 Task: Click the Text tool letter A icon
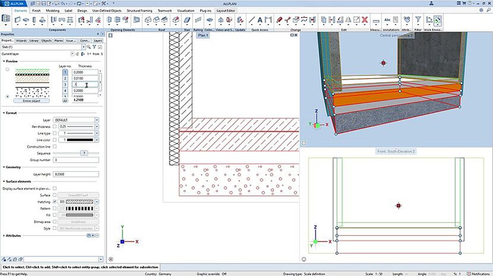pyautogui.click(x=260, y=20)
